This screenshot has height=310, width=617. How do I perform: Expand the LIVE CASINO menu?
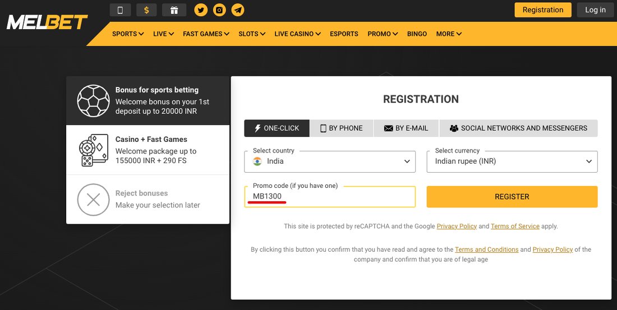pos(297,34)
